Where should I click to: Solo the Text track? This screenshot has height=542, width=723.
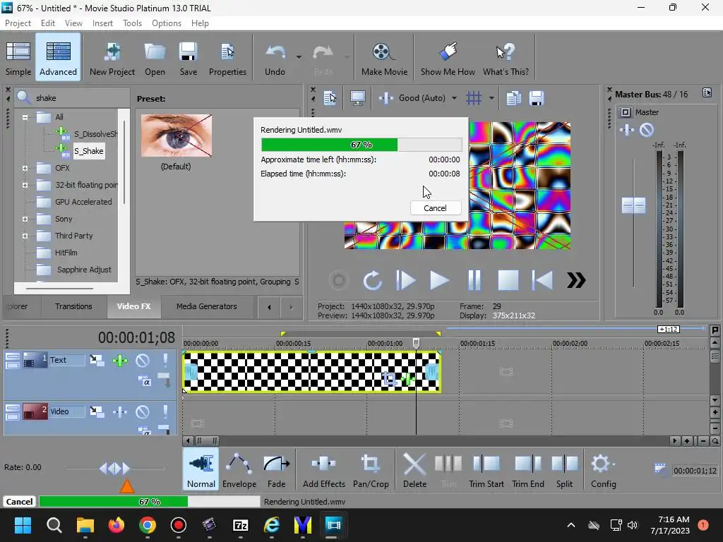[165, 361]
